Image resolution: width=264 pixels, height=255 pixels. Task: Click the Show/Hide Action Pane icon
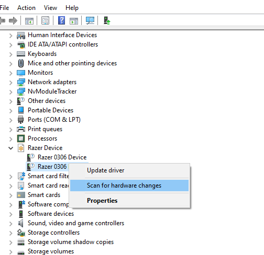tap(74, 21)
